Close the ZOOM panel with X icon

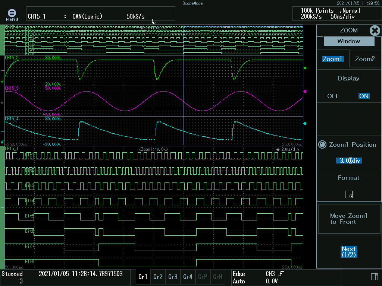375,31
